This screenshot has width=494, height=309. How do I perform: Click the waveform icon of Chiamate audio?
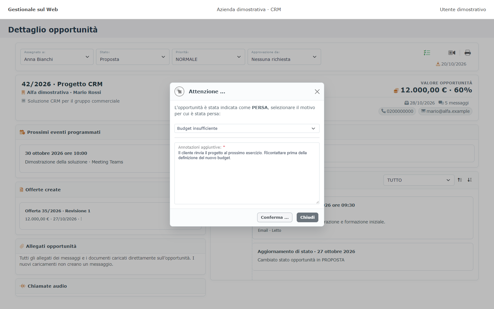point(23,286)
